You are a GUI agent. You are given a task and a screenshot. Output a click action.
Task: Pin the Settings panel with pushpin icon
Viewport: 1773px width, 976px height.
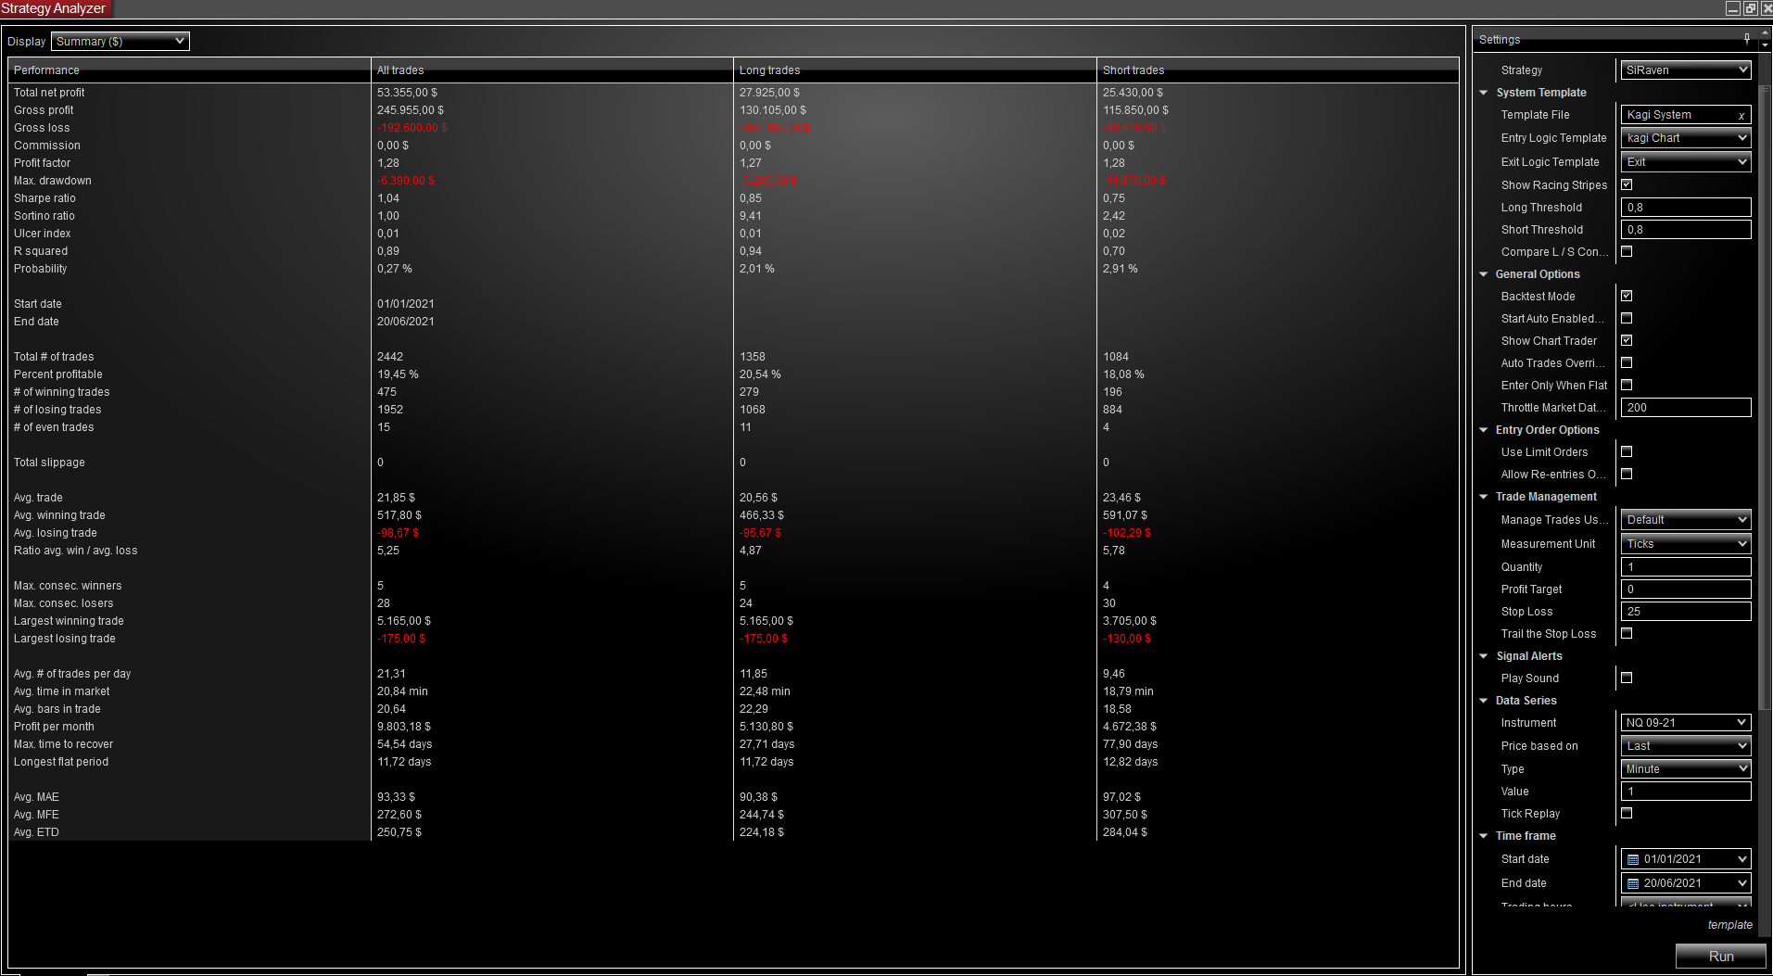[x=1747, y=39]
